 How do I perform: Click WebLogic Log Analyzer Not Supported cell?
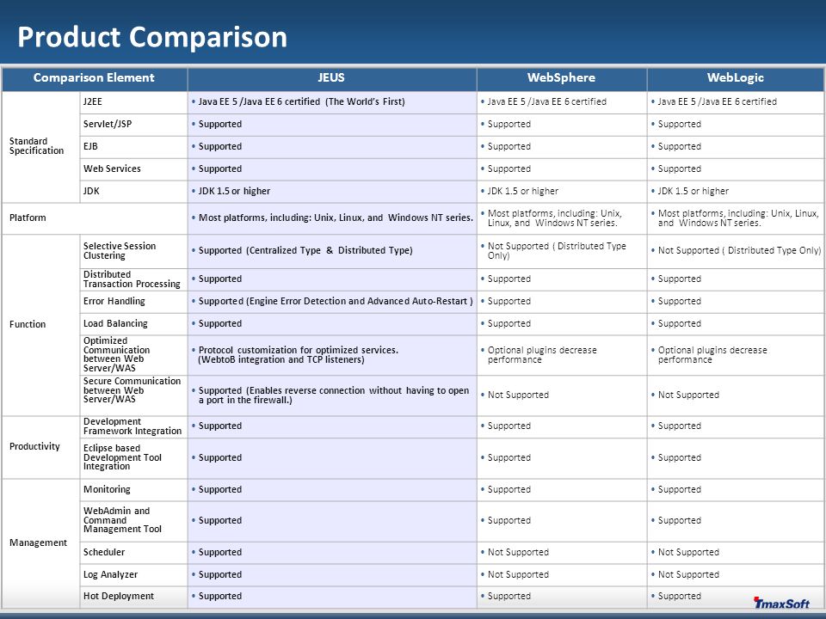point(736,575)
